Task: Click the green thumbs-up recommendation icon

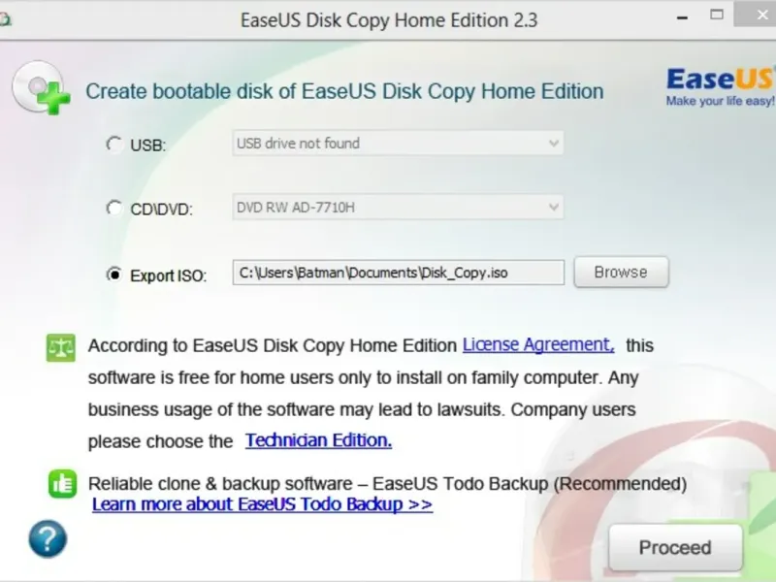Action: tap(62, 483)
